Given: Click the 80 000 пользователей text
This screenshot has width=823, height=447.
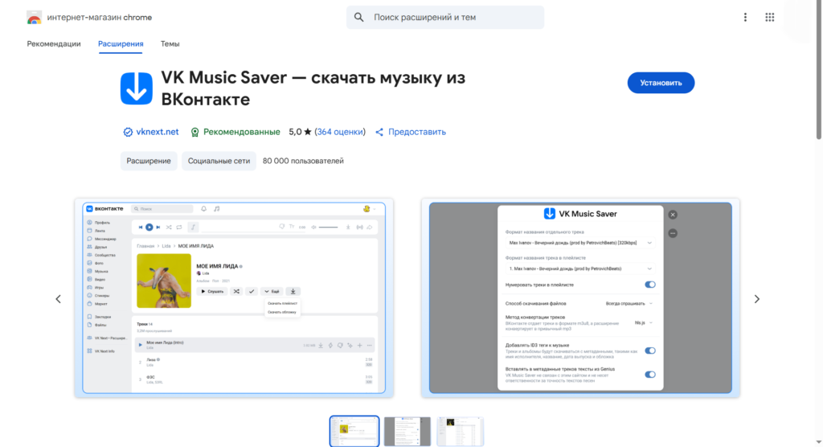Looking at the screenshot, I should click(303, 162).
